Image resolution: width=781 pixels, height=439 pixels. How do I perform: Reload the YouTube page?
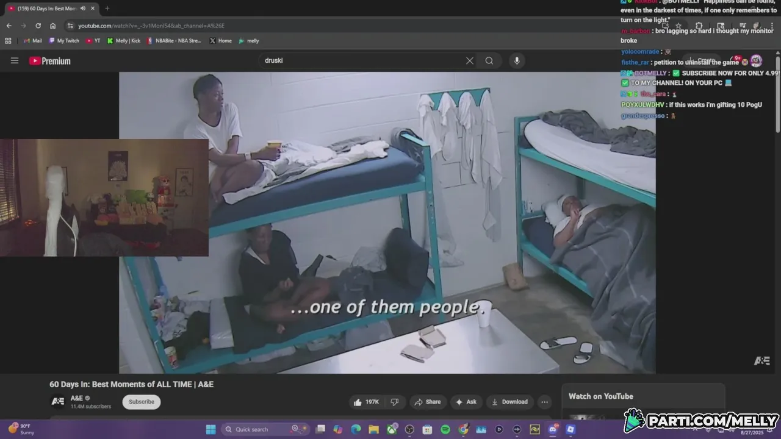(38, 26)
